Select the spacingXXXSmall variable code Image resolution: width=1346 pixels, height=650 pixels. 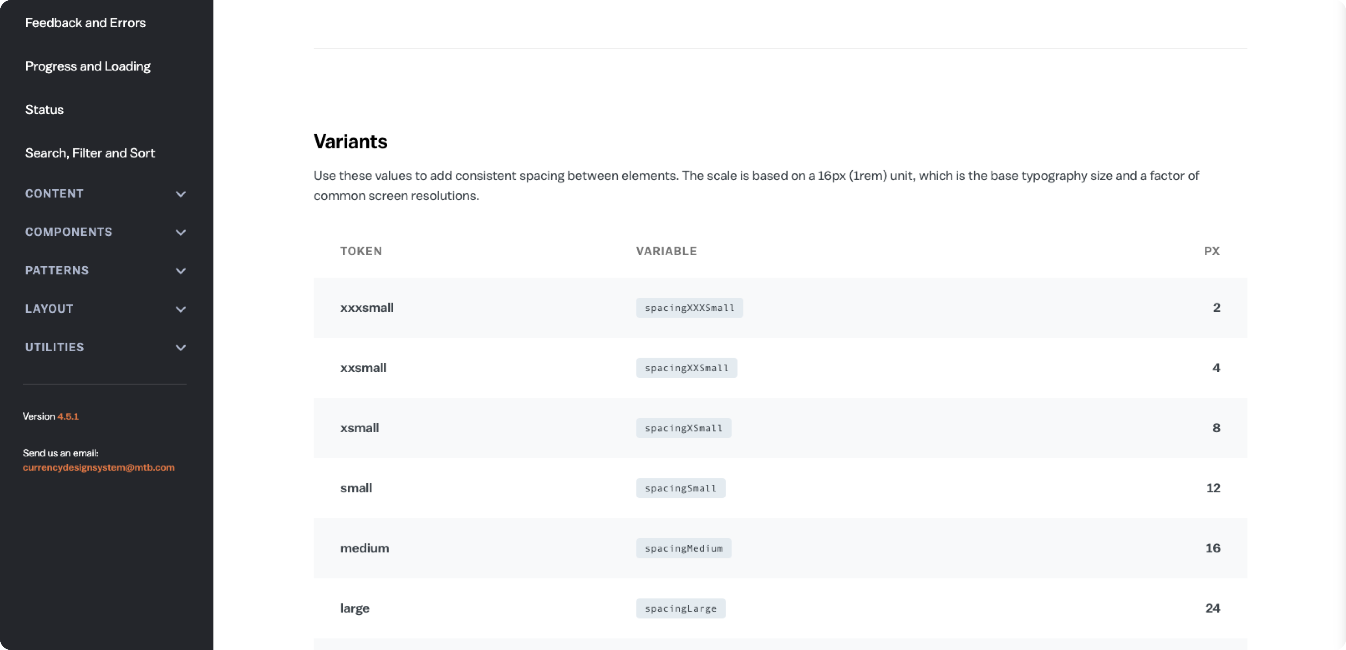pos(689,308)
